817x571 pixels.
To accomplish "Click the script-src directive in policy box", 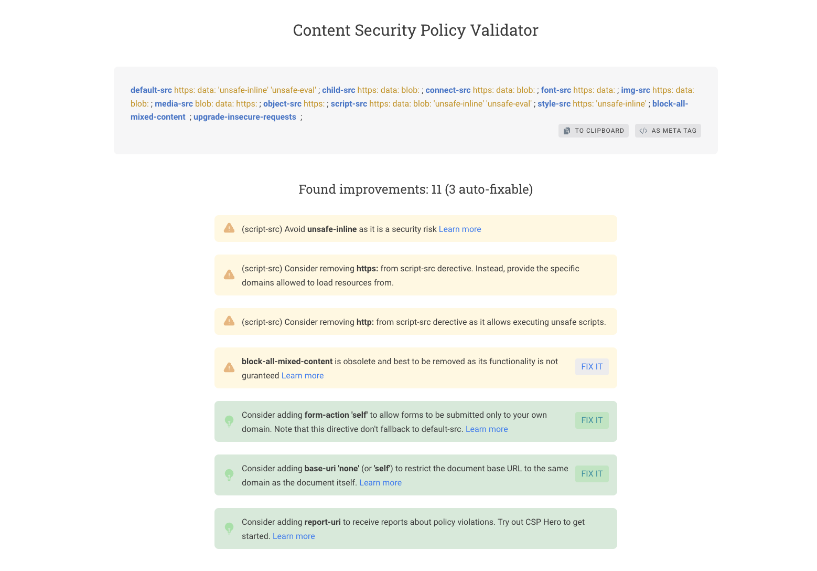I will coord(349,104).
